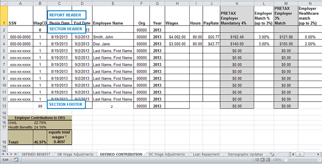Switch to Page Layout view icon
Screen dimensions: 322x164
(x=262, y=160)
